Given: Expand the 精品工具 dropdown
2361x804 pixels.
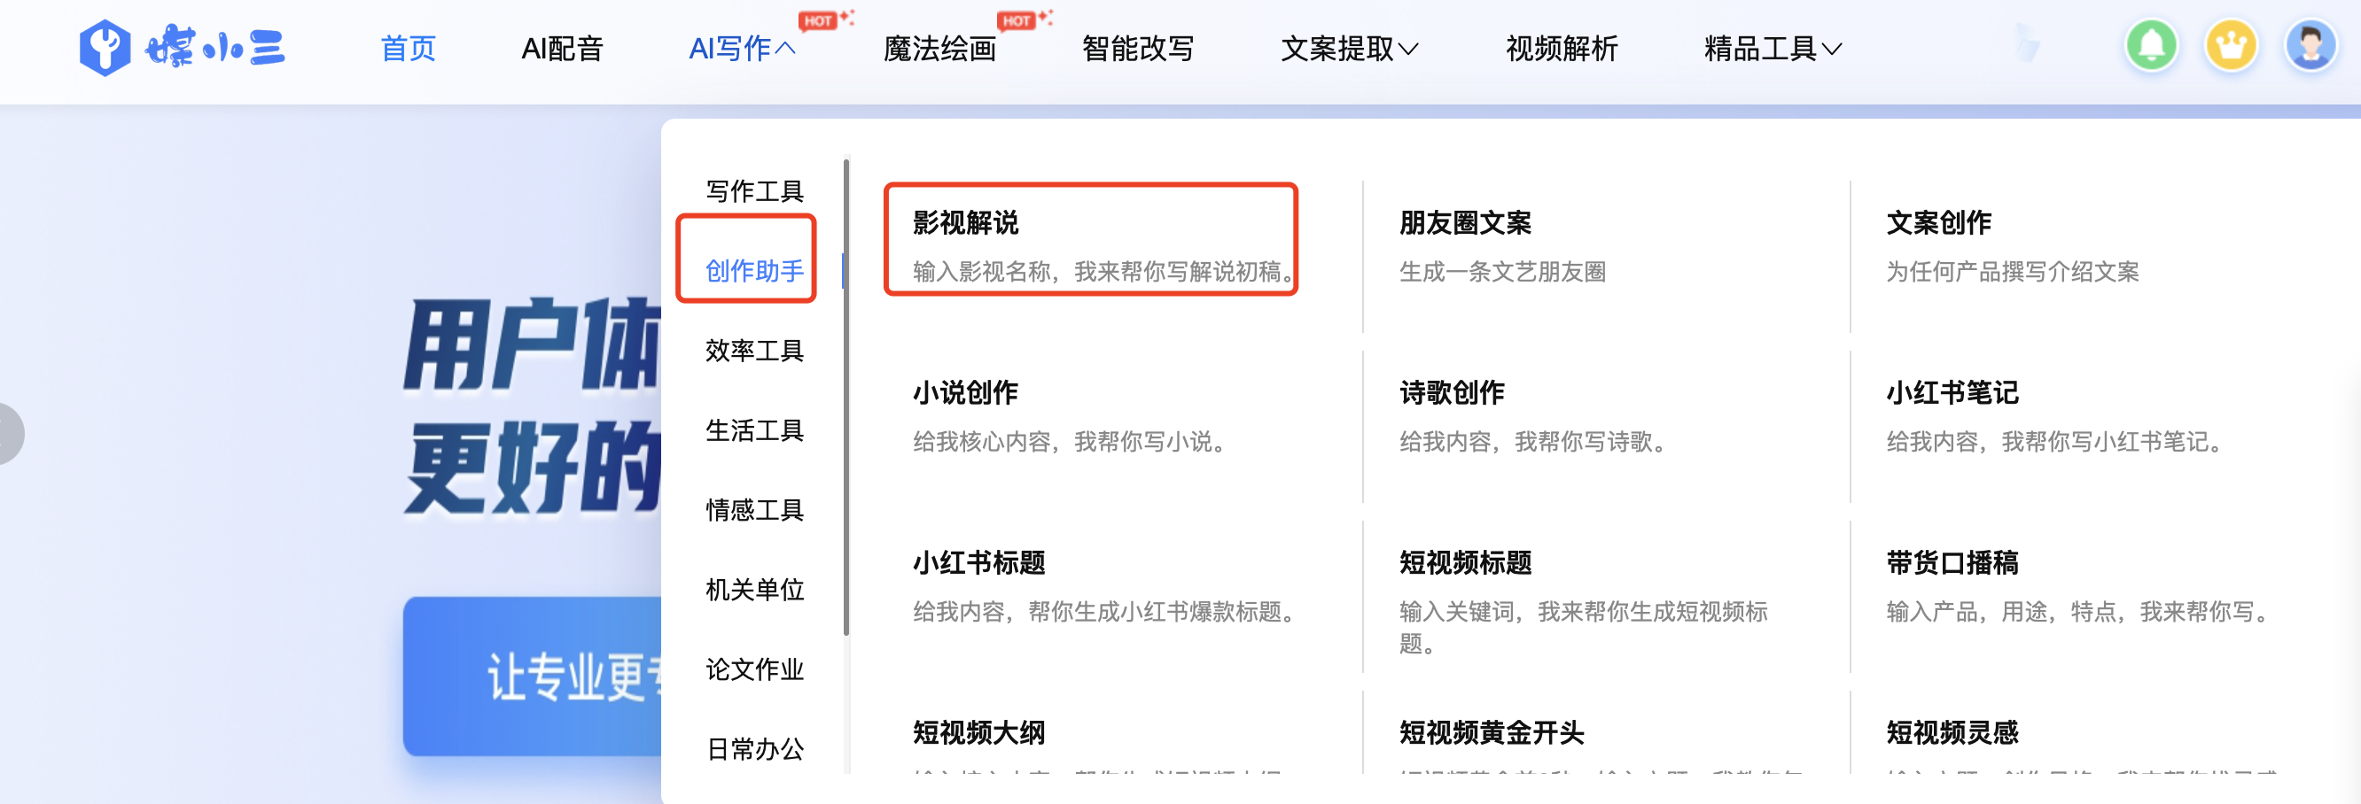Looking at the screenshot, I should point(1773,49).
